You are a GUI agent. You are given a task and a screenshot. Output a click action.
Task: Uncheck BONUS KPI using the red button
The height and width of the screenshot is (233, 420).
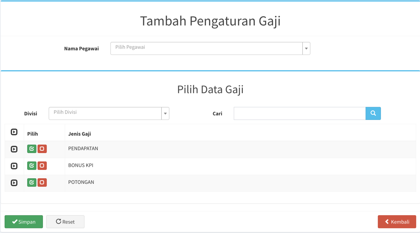pyautogui.click(x=42, y=165)
